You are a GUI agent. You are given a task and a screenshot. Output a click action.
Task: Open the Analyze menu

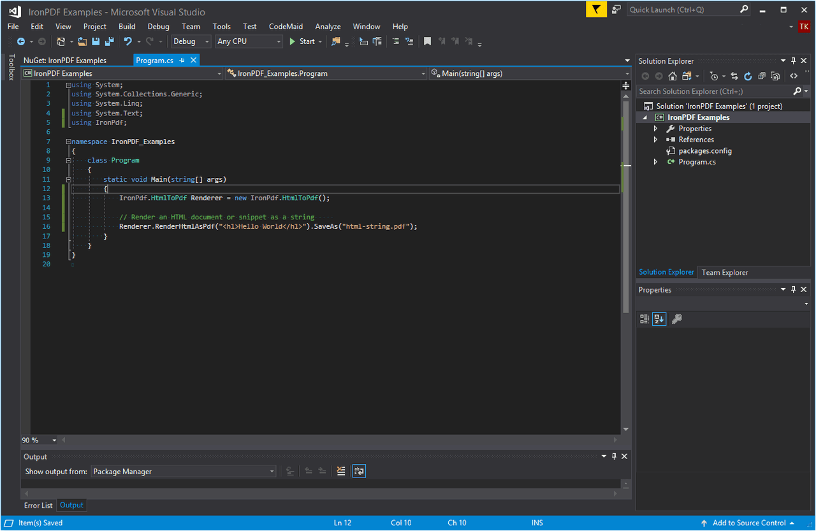[x=328, y=26]
